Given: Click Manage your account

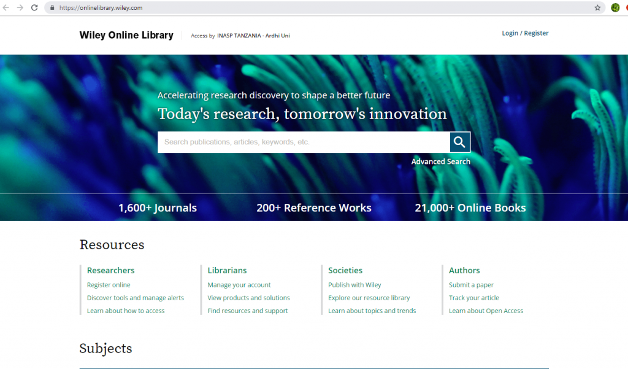Looking at the screenshot, I should (x=239, y=285).
